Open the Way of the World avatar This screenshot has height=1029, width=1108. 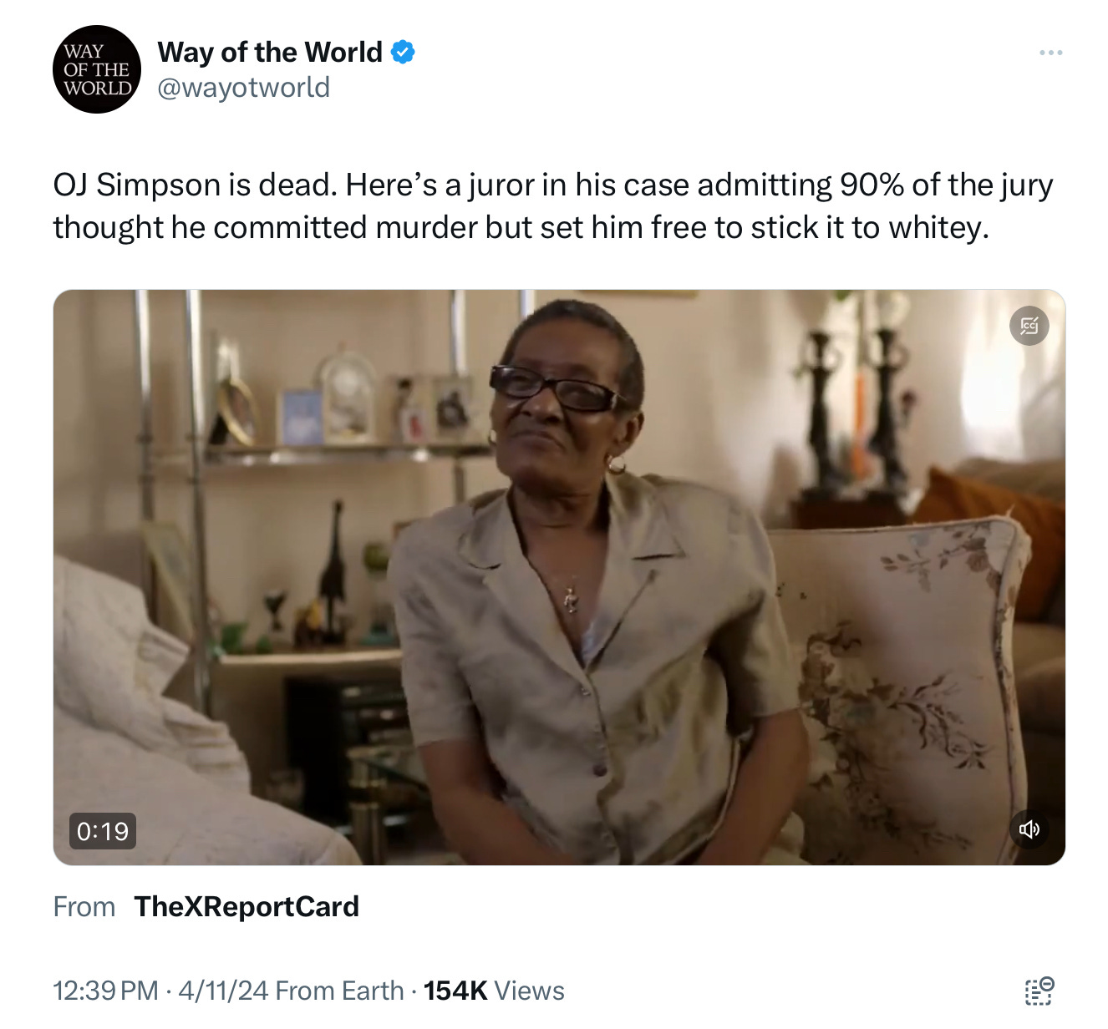[98, 69]
